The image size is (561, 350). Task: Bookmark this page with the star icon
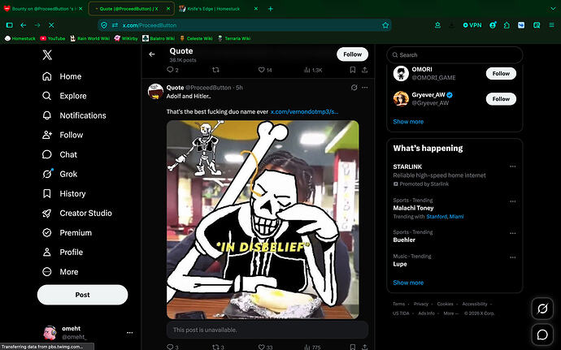pyautogui.click(x=385, y=25)
